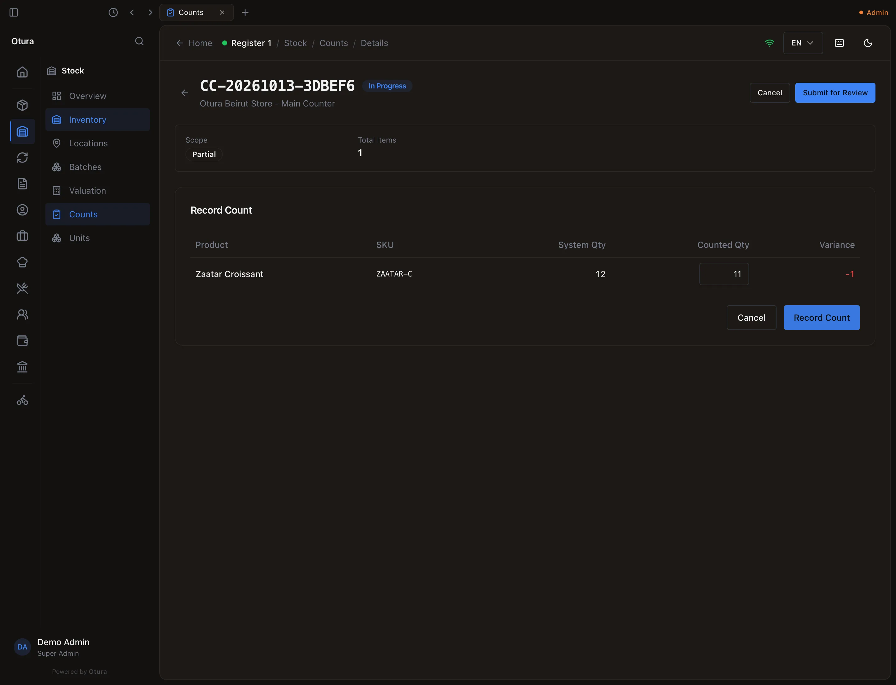896x685 pixels.
Task: Open the EN language dropdown
Action: (x=803, y=43)
